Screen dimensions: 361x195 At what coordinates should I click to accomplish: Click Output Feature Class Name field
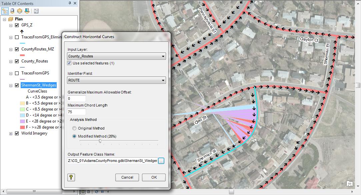pos(112,161)
